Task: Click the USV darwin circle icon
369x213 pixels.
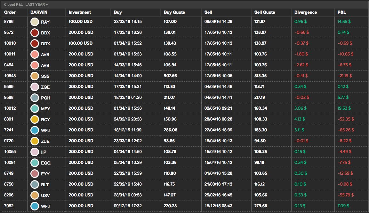Action: tap(35, 195)
